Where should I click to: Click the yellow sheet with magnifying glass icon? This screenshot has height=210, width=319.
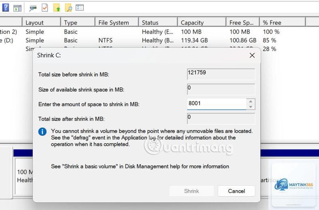click(x=68, y=8)
